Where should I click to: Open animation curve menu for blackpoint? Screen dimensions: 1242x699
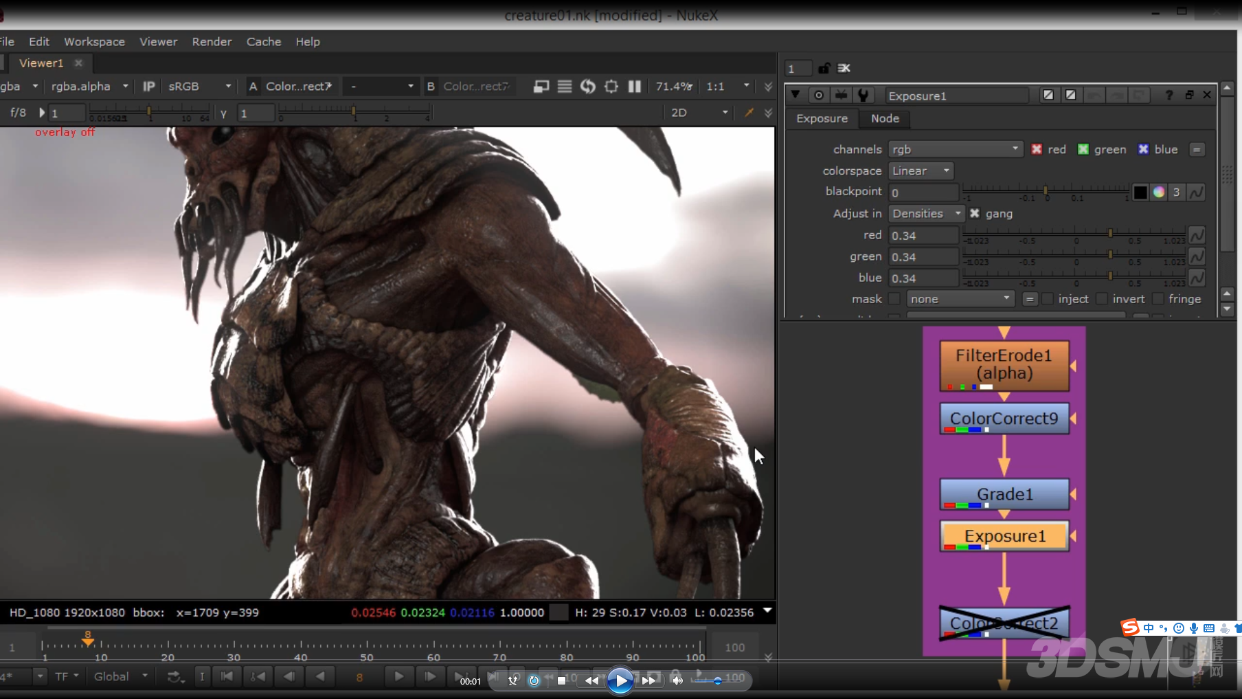(1196, 192)
